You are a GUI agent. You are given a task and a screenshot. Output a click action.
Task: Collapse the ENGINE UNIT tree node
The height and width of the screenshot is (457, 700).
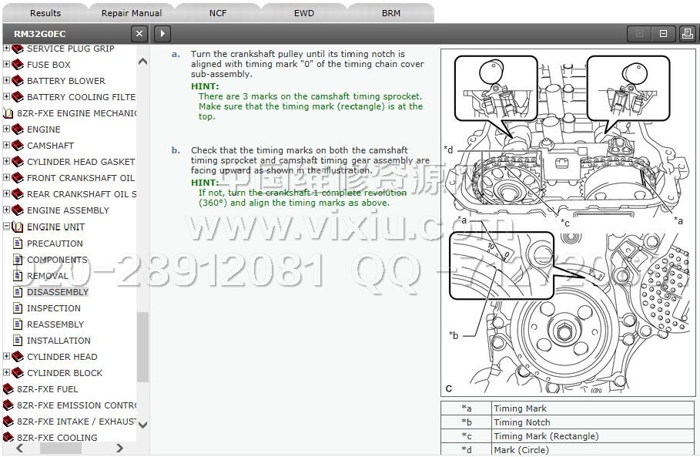click(7, 227)
